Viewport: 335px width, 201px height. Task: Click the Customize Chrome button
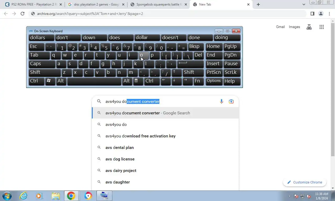click(305, 182)
